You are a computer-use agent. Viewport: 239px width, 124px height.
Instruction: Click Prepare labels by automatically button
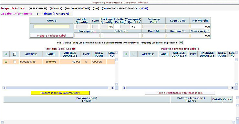tap(60, 93)
